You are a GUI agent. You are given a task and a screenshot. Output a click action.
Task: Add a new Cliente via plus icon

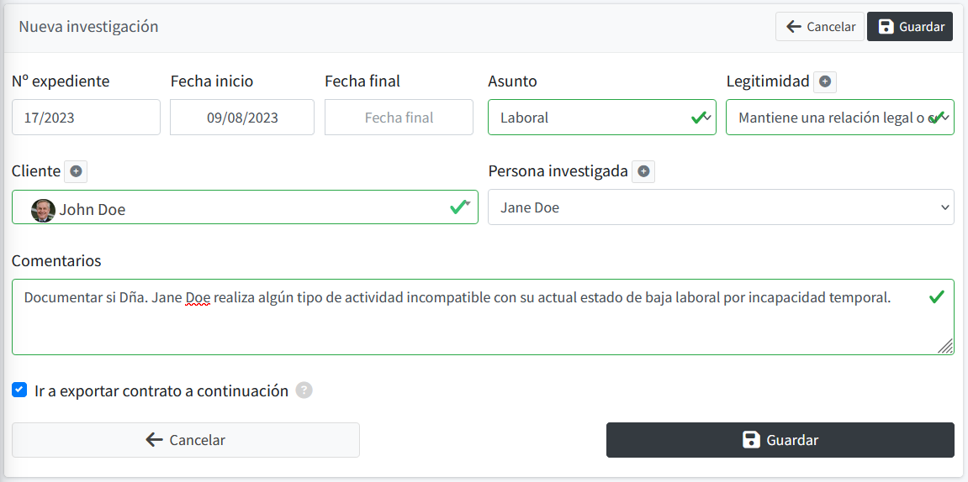tap(76, 171)
